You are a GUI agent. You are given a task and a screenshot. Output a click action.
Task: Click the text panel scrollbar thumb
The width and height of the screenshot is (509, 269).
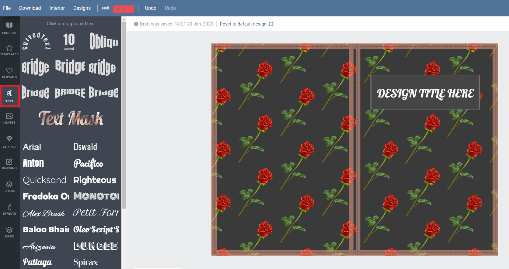pos(124,115)
